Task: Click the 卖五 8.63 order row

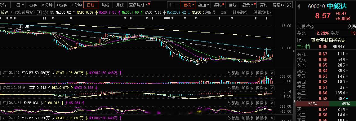Action: pos(326,76)
